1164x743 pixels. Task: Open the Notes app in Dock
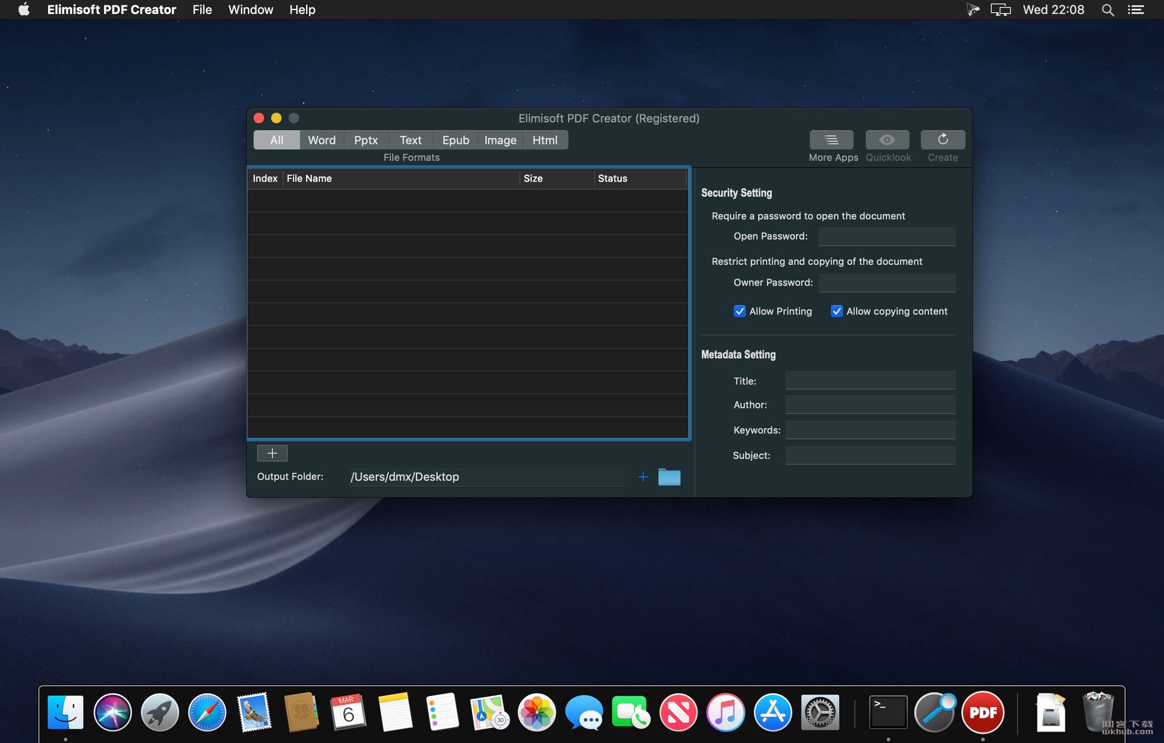click(395, 712)
